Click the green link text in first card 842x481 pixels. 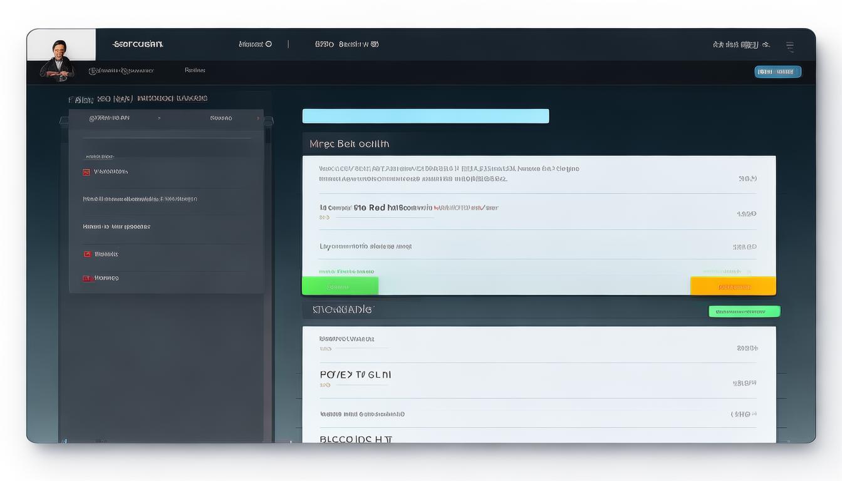pyautogui.click(x=346, y=272)
